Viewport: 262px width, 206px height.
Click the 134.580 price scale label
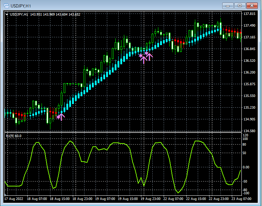250,131
